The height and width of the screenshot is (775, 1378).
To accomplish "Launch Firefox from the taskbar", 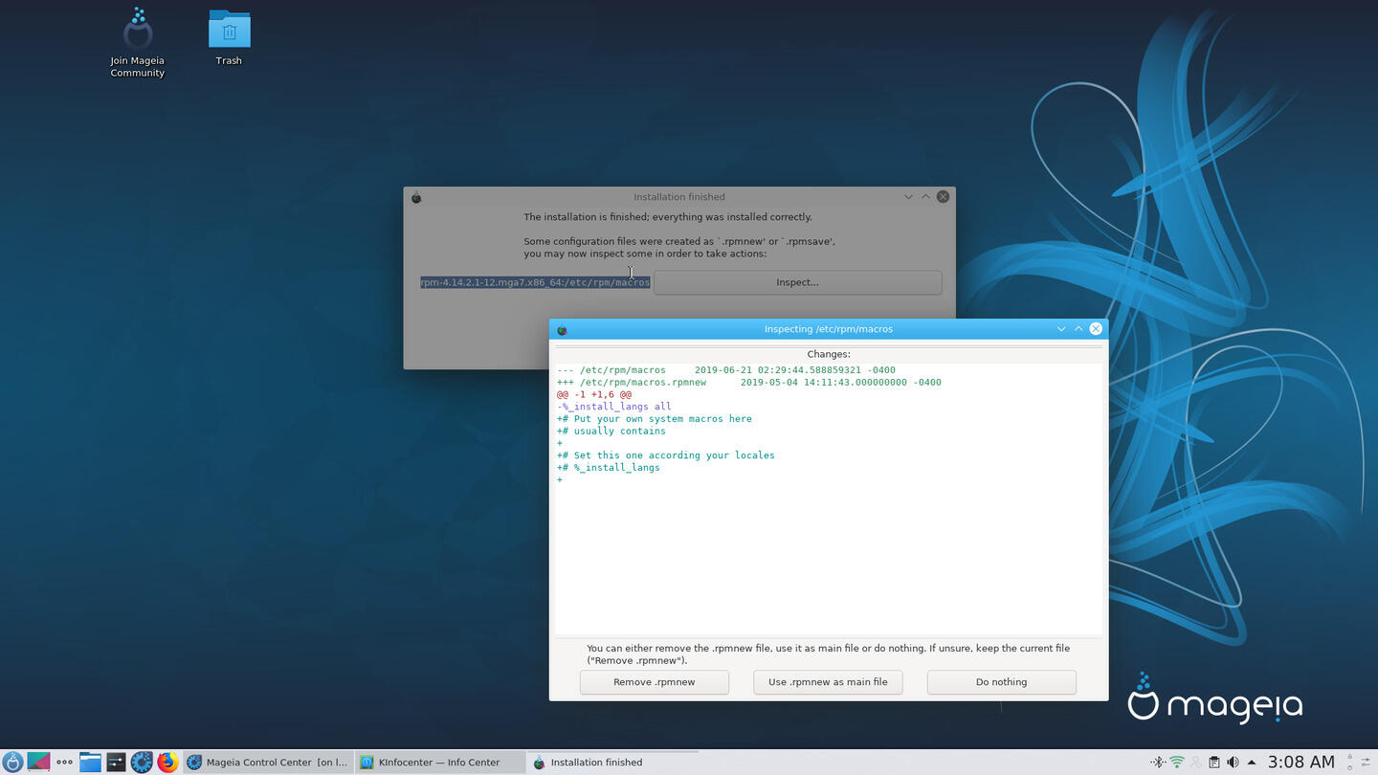I will tap(167, 763).
